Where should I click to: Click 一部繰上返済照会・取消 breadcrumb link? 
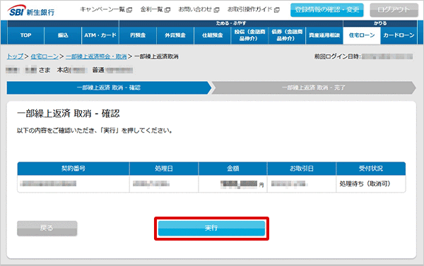click(x=96, y=56)
